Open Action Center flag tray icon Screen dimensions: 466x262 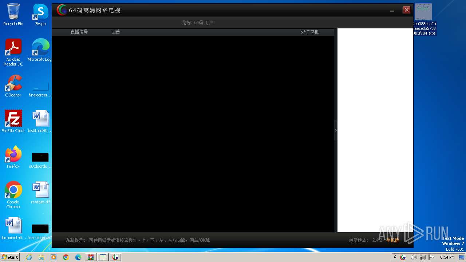click(431, 257)
